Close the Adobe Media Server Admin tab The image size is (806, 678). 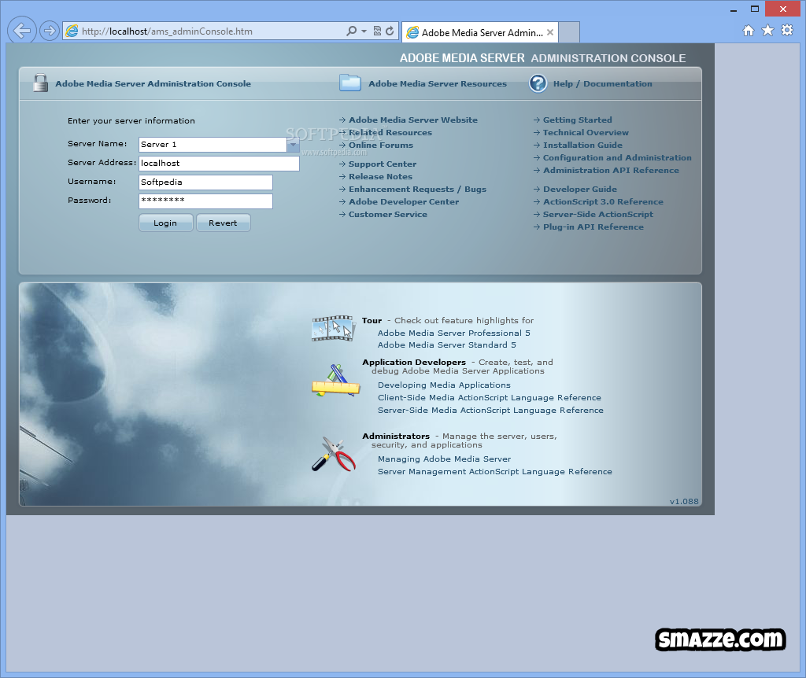pyautogui.click(x=550, y=32)
